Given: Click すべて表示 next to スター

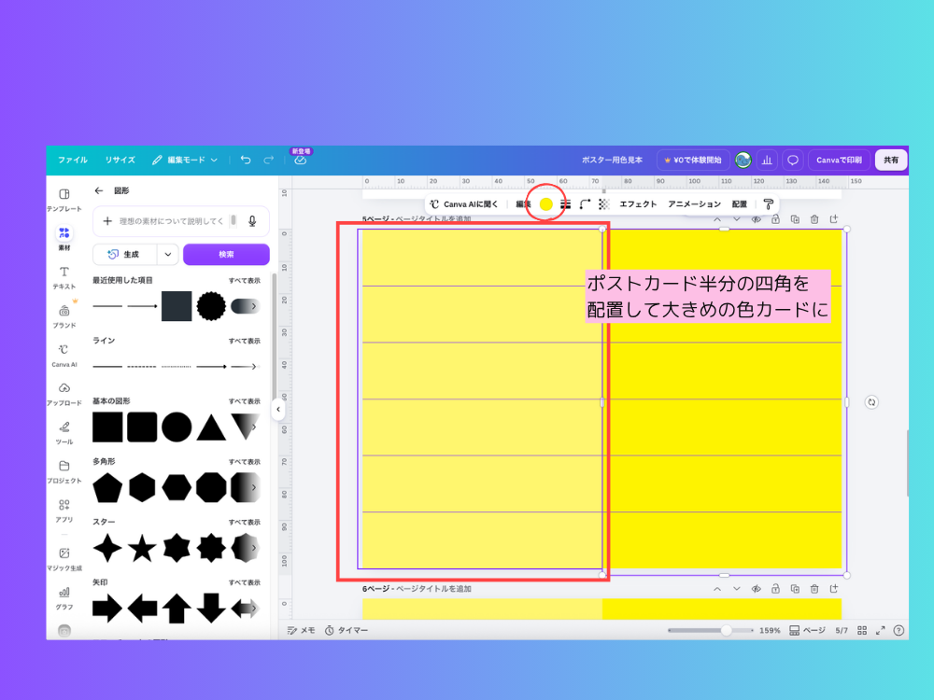Looking at the screenshot, I should [x=245, y=522].
